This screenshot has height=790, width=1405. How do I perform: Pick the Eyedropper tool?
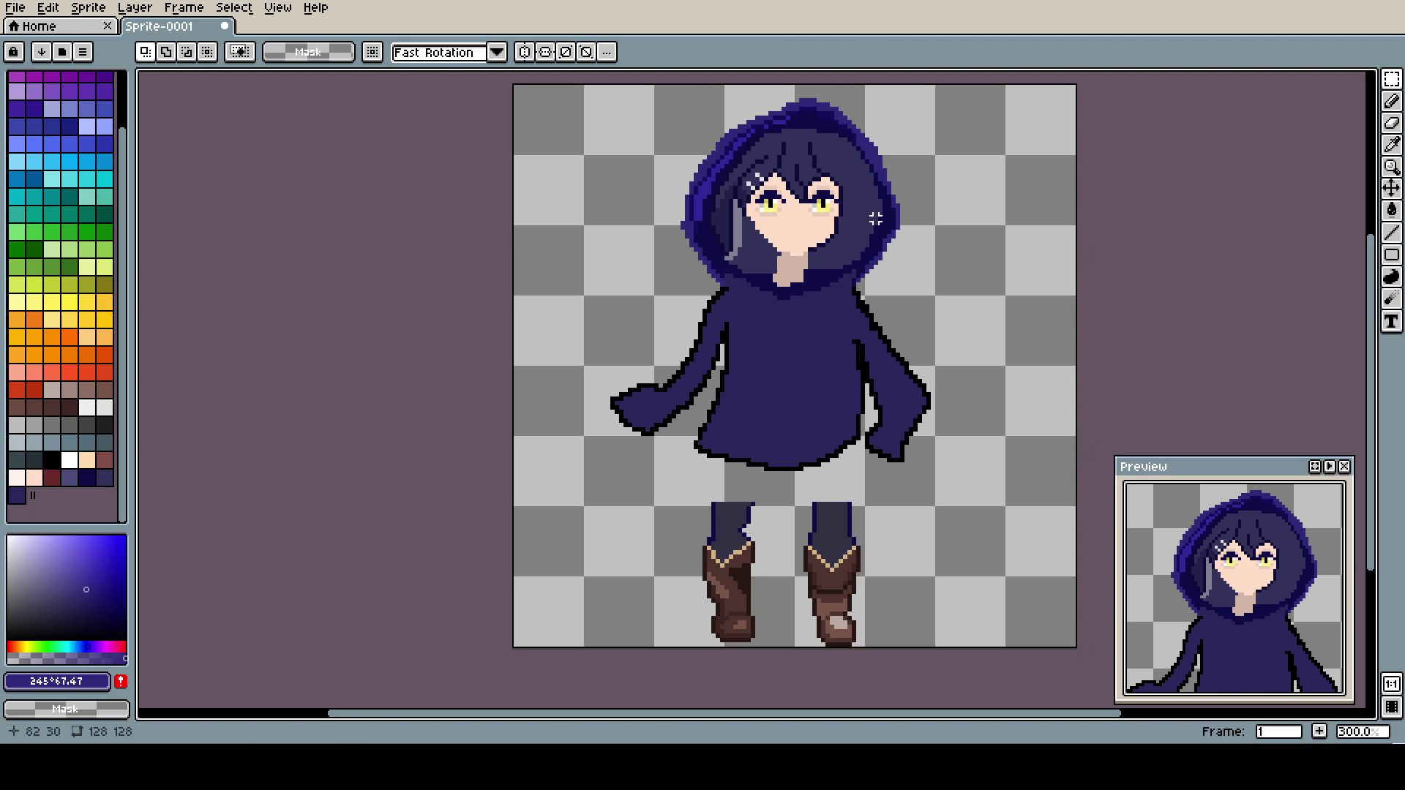1391,145
